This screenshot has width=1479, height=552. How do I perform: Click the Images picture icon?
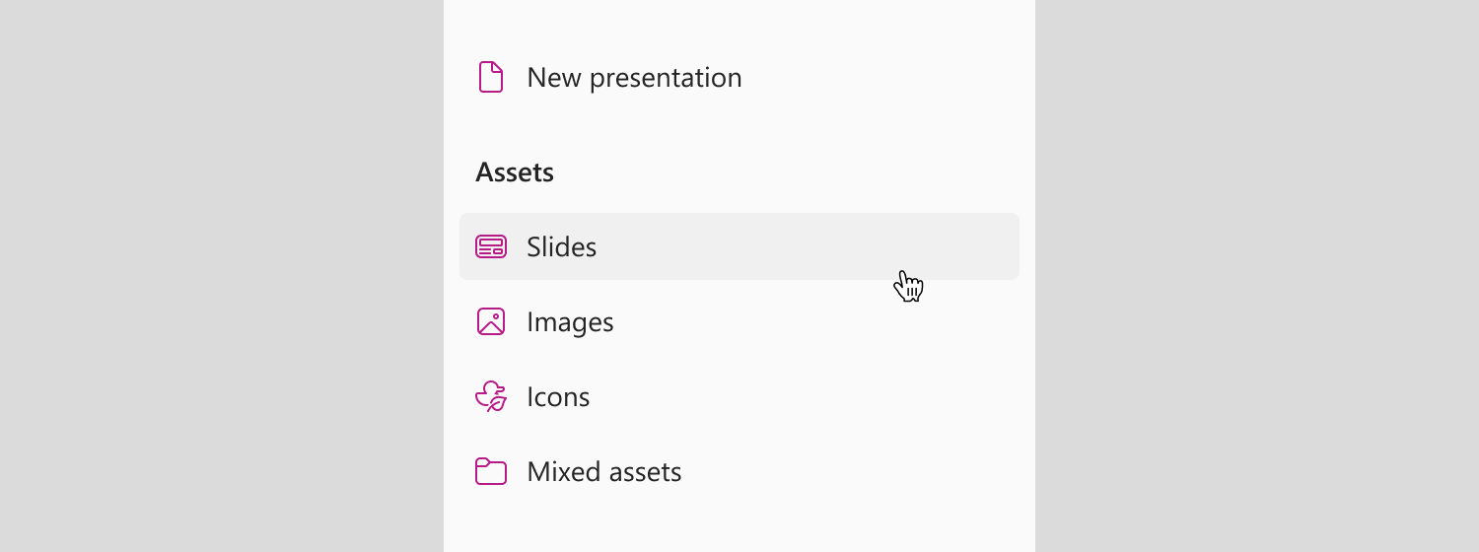tap(491, 321)
